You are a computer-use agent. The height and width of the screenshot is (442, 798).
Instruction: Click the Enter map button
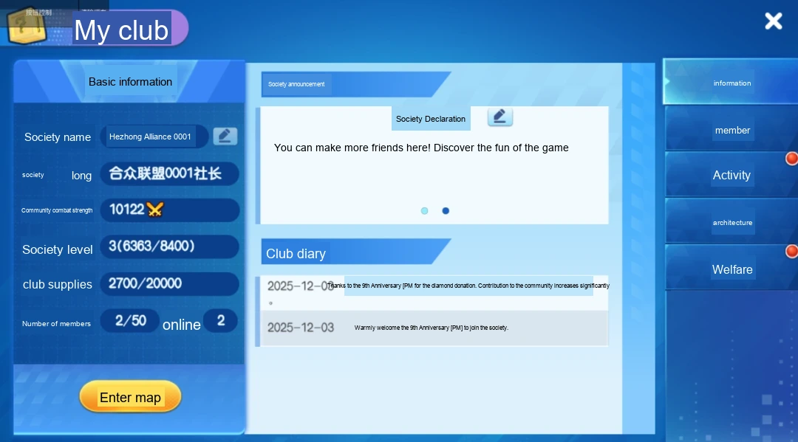[130, 397]
